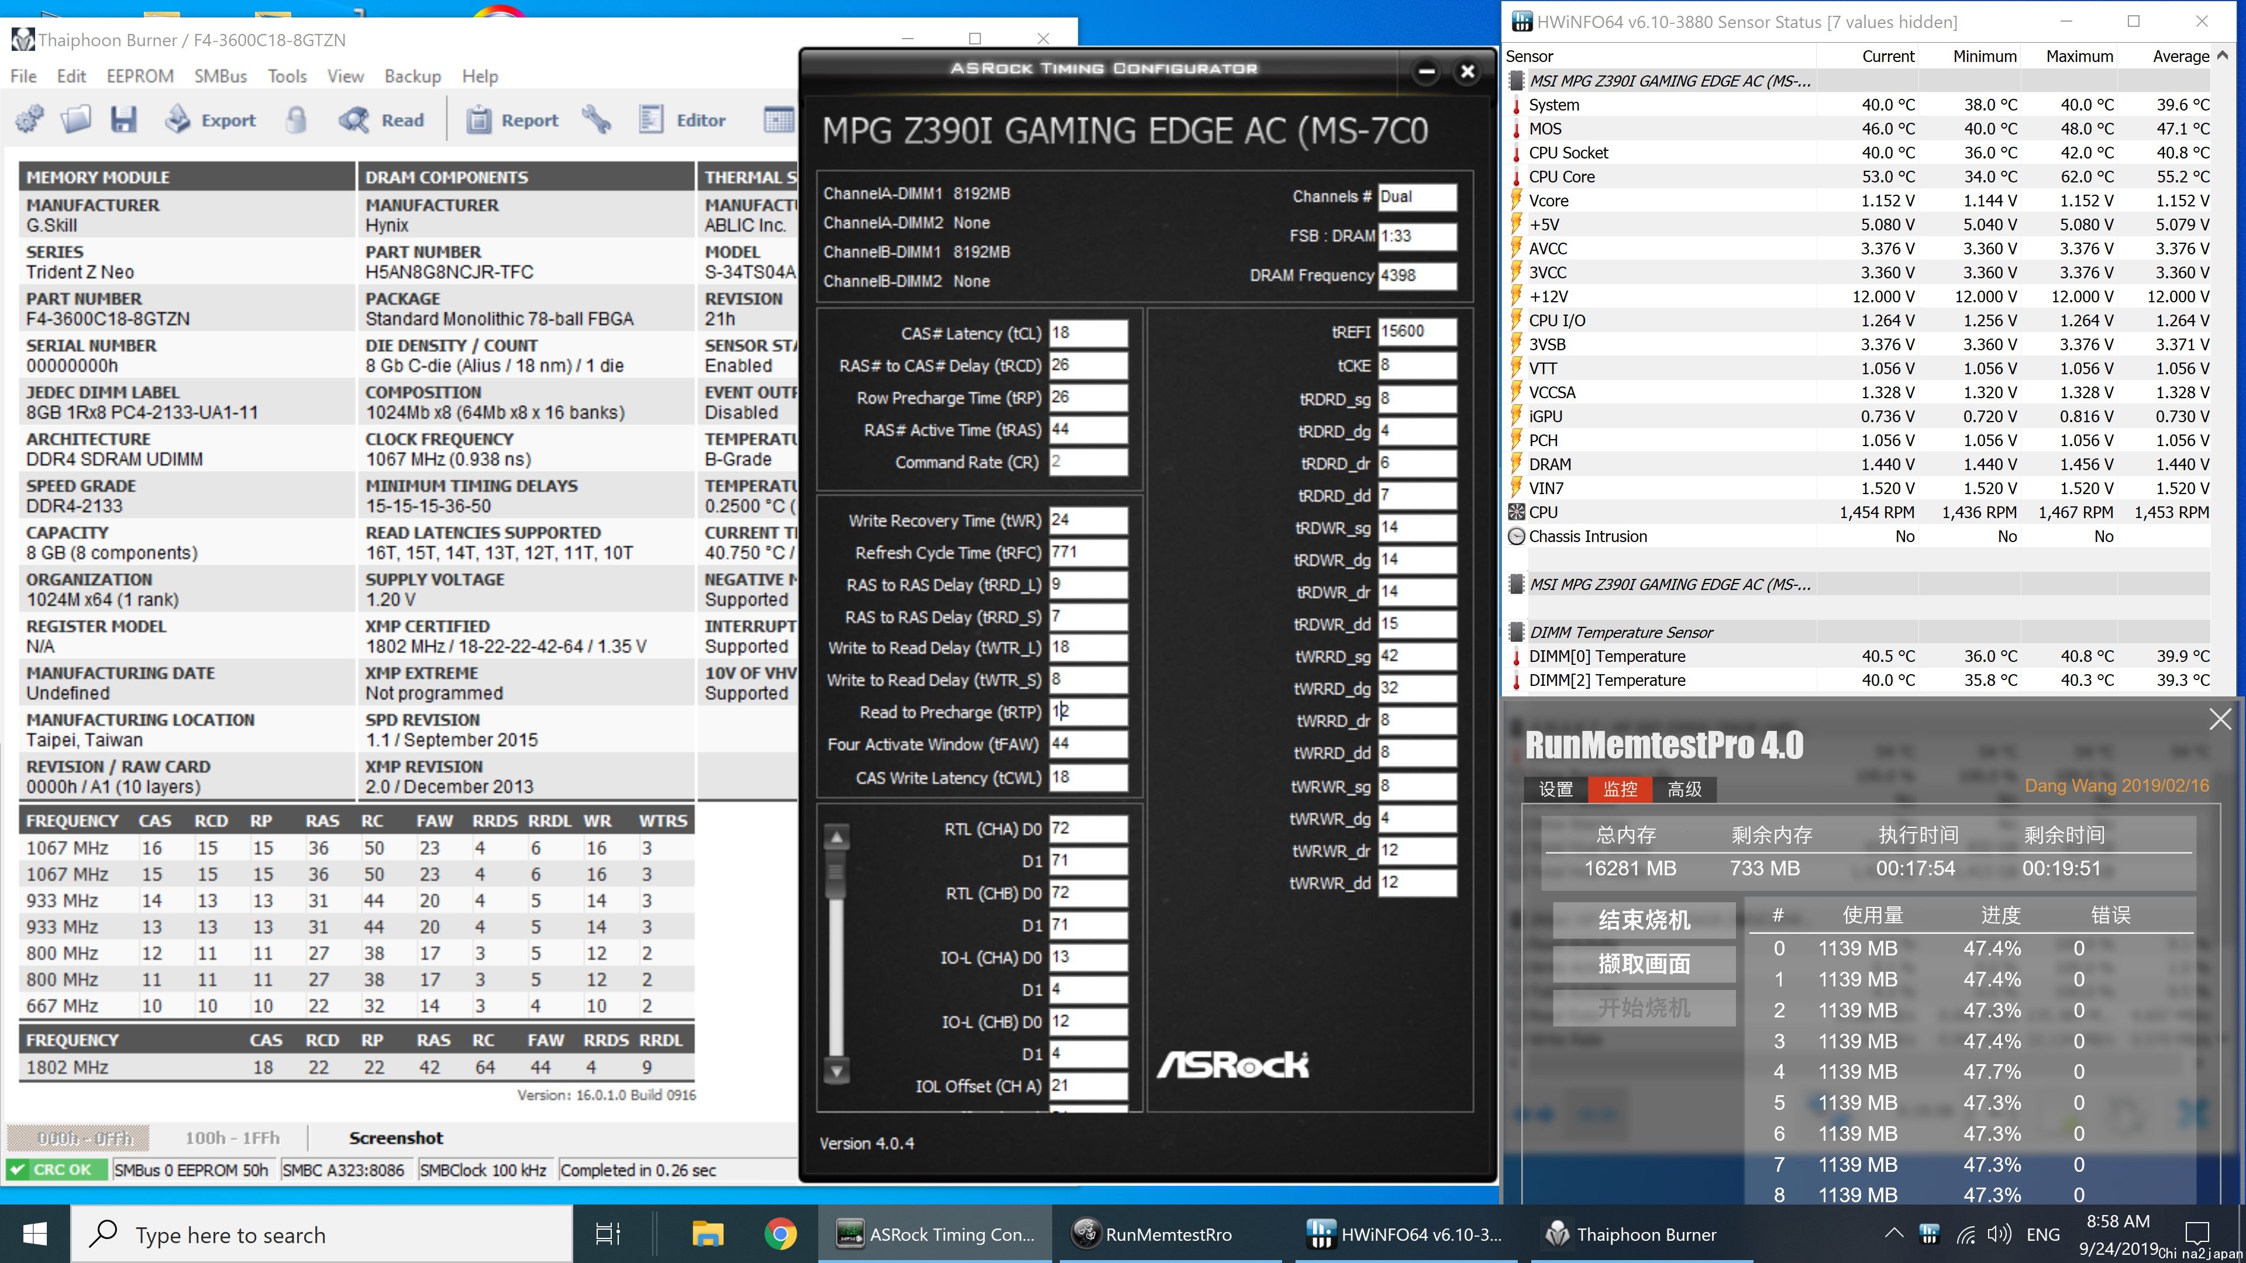
Task: Click the Read to Precharge (tRTP) field
Action: 1087,712
